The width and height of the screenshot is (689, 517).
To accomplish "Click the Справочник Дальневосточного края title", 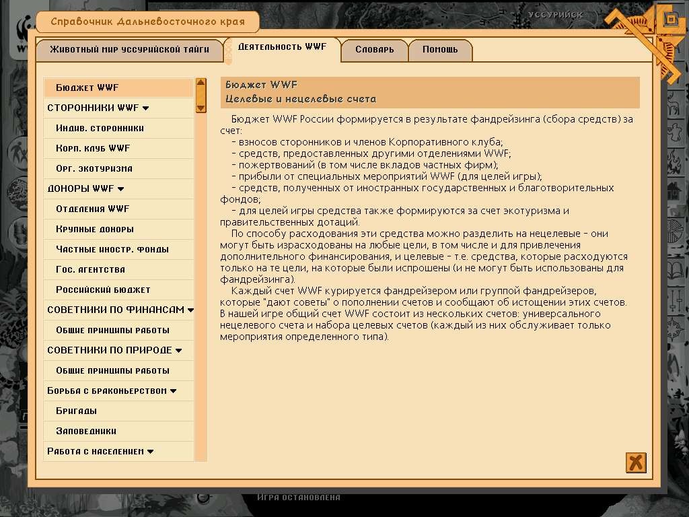I will [x=147, y=22].
